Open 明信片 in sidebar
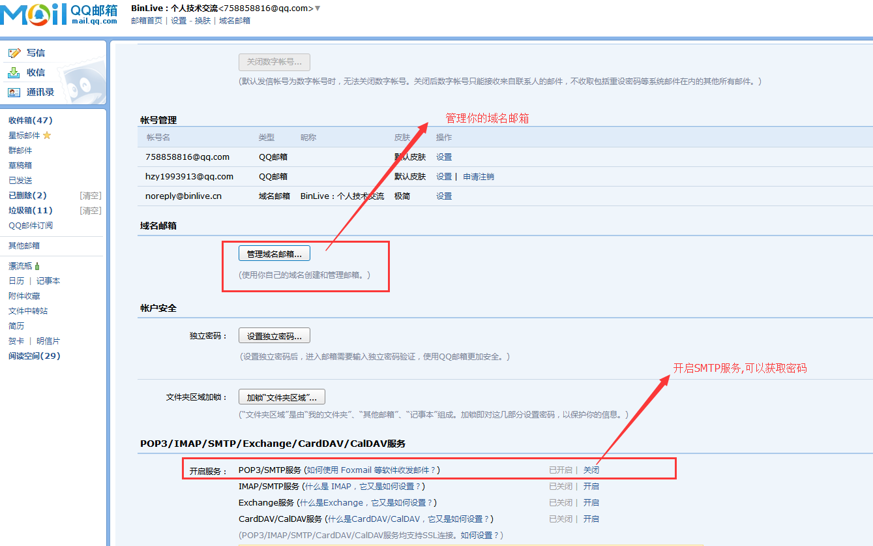 [48, 341]
